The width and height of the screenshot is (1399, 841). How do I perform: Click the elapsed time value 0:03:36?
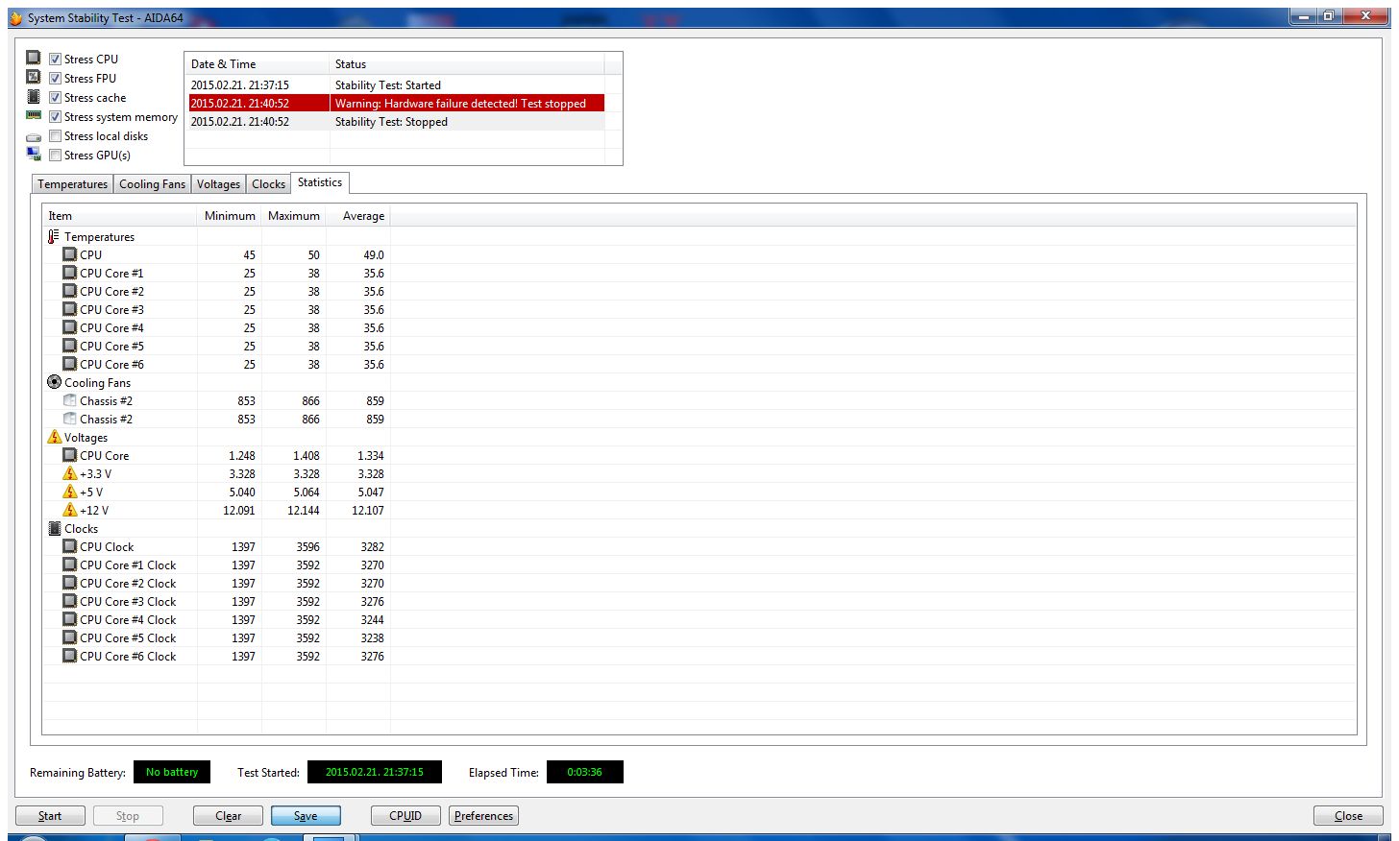(x=584, y=772)
